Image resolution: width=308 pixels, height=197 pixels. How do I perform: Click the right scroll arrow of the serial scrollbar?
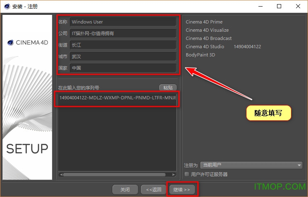pyautogui.click(x=173, y=175)
